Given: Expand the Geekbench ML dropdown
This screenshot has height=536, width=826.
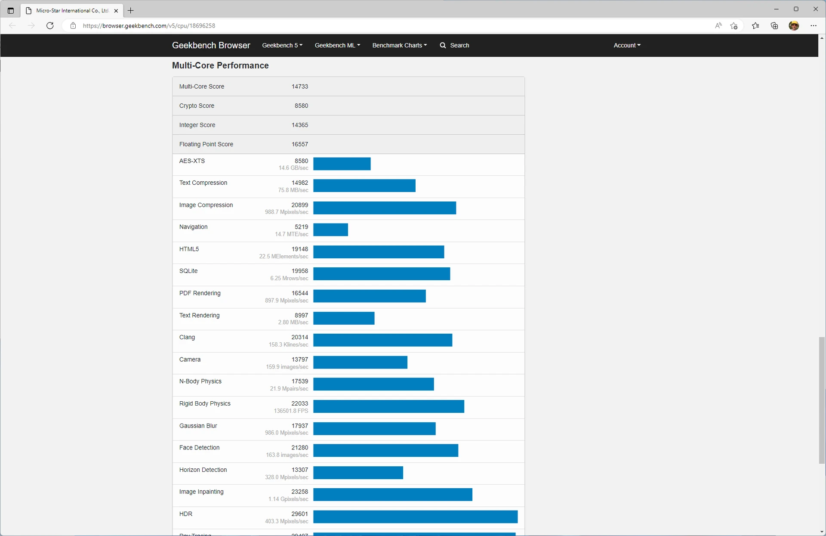Looking at the screenshot, I should coord(337,45).
